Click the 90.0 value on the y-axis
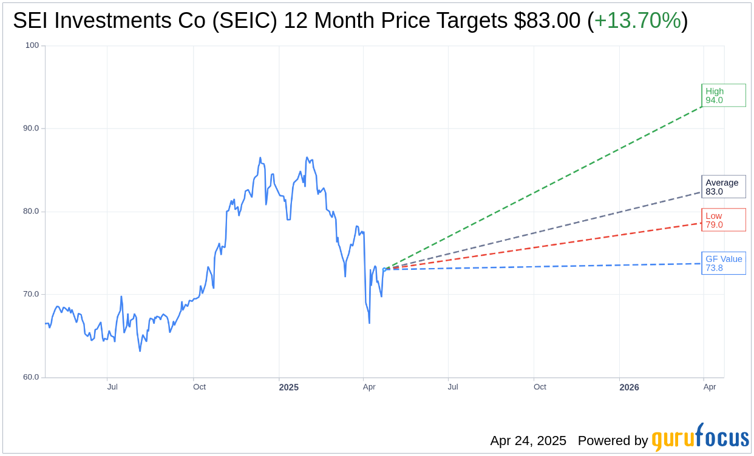This screenshot has height=456, width=754. 32,129
